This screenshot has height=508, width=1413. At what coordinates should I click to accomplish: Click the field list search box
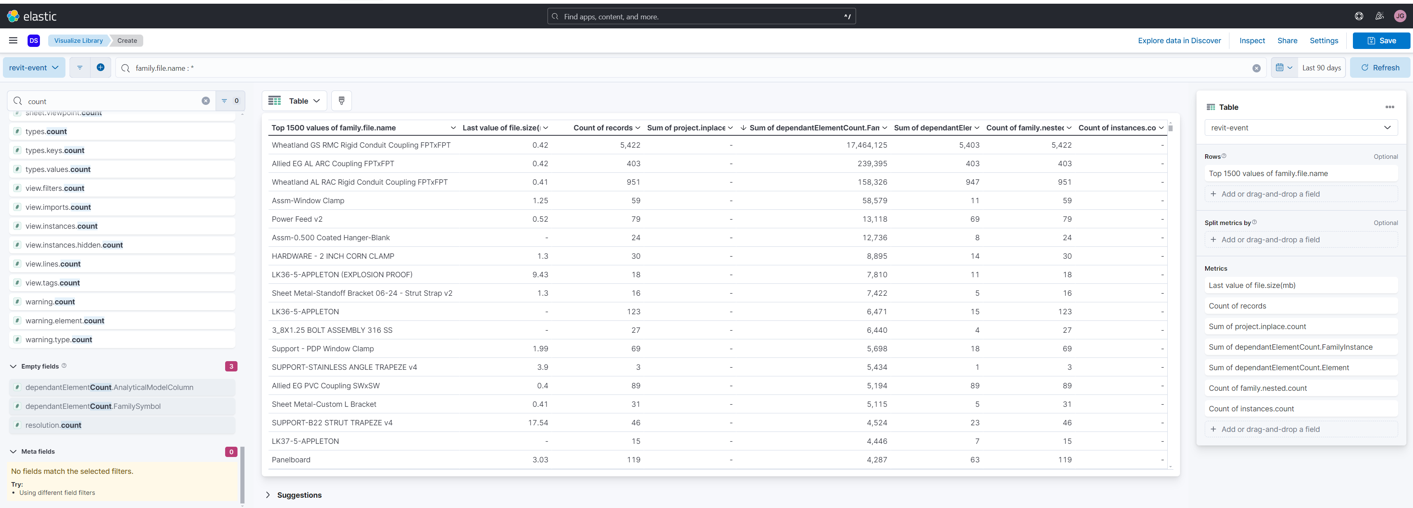[112, 101]
